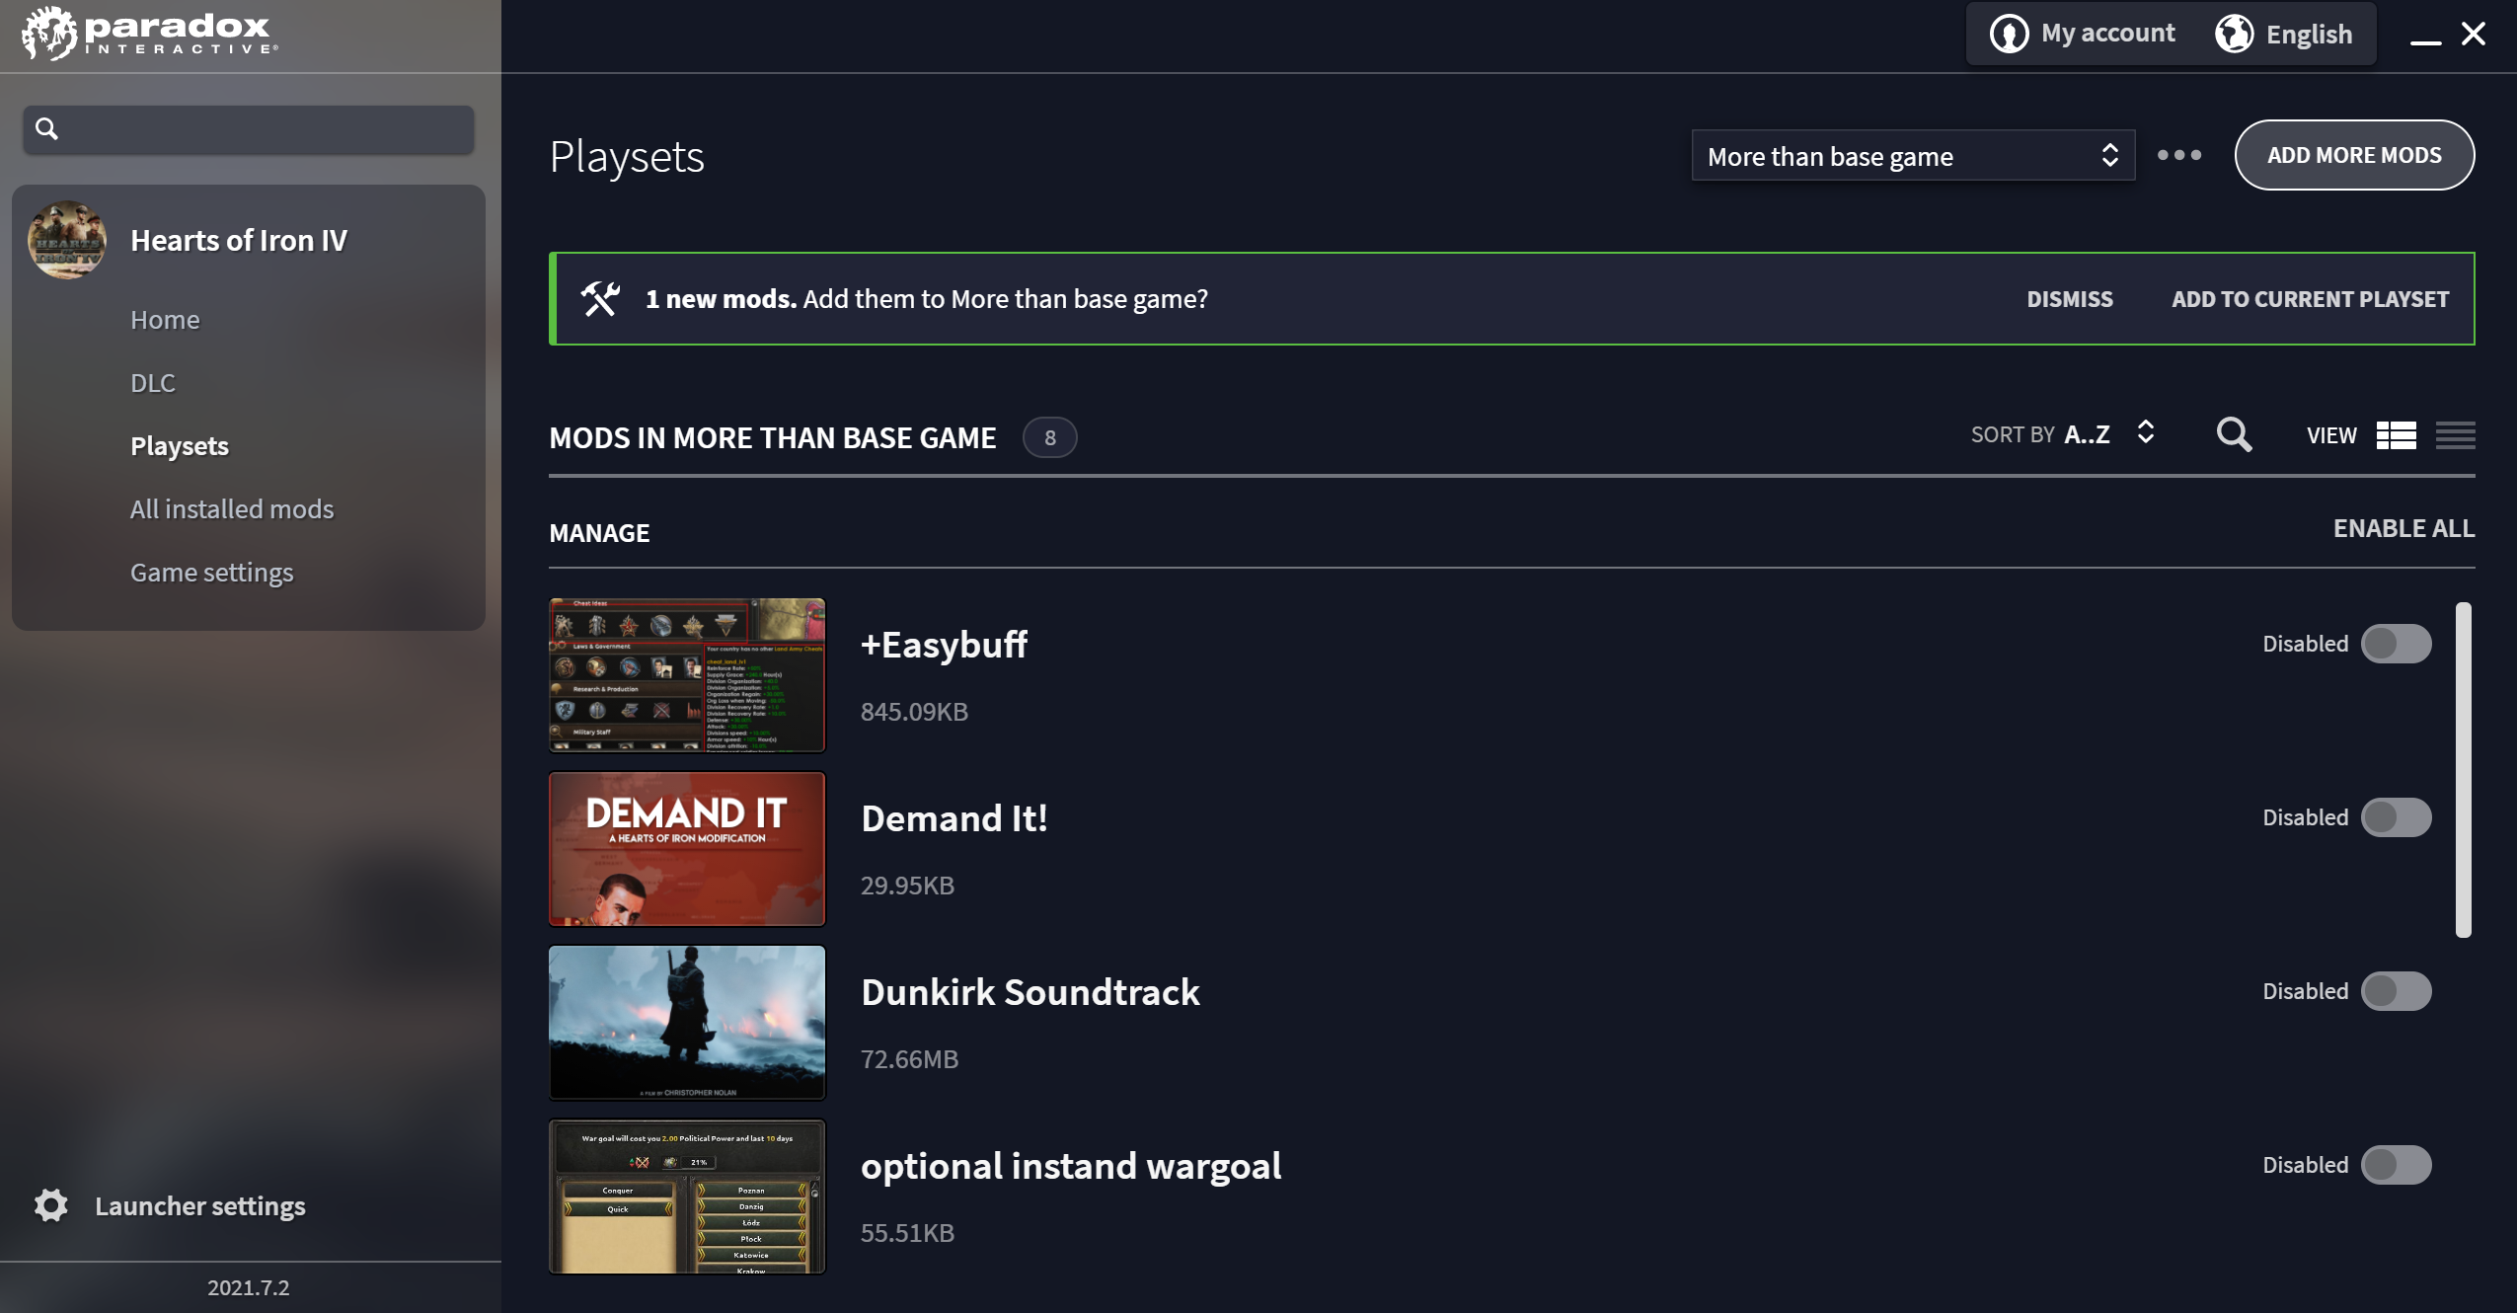Switch to grid view of mods
Image resolution: width=2517 pixels, height=1313 pixels.
click(2397, 434)
